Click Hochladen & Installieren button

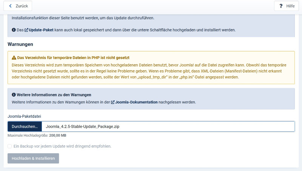[33, 158]
